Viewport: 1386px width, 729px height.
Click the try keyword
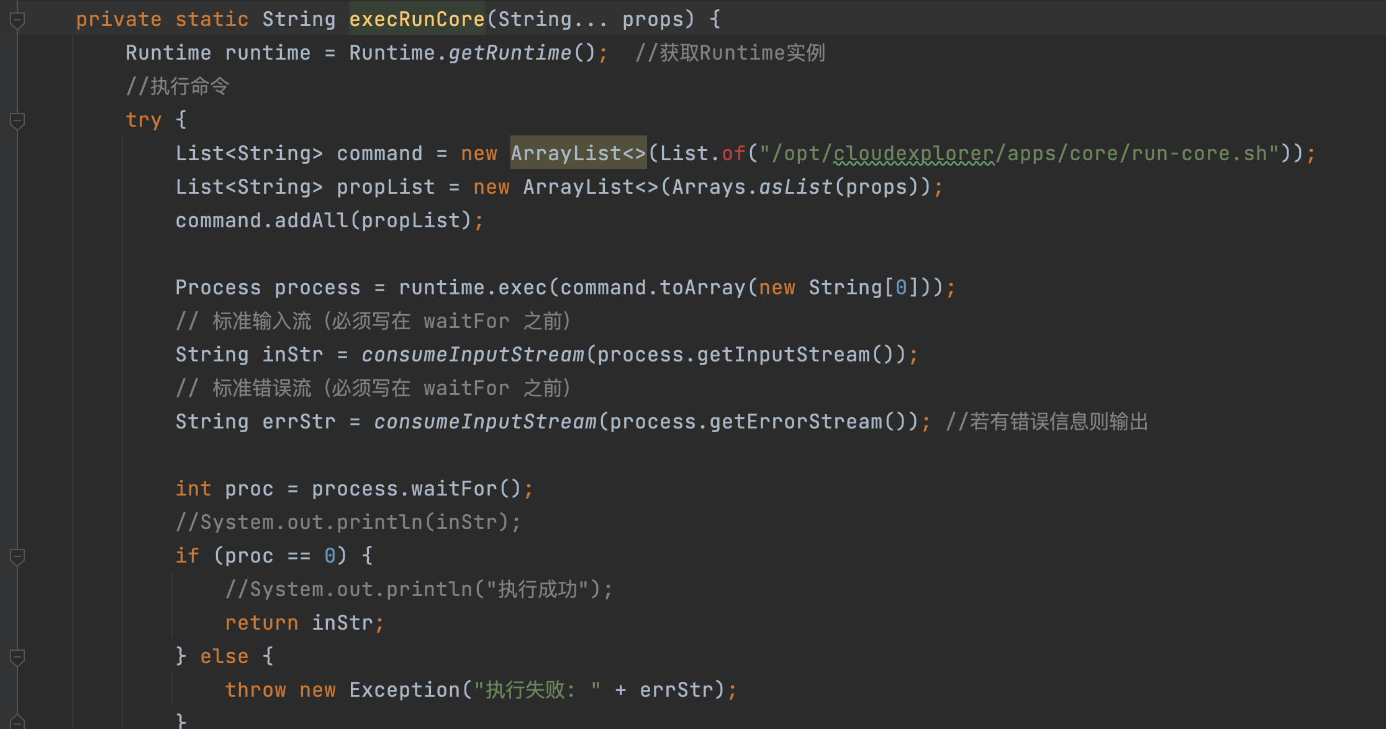[x=143, y=120]
